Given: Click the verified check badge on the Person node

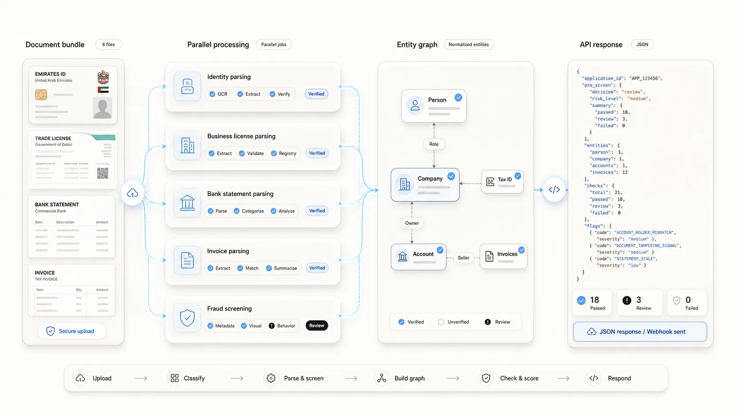Looking at the screenshot, I should (x=458, y=97).
